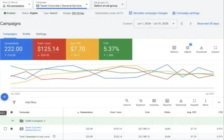Open the Enabled status dropdown
The width and height of the screenshot is (224, 140).
click(10, 13)
